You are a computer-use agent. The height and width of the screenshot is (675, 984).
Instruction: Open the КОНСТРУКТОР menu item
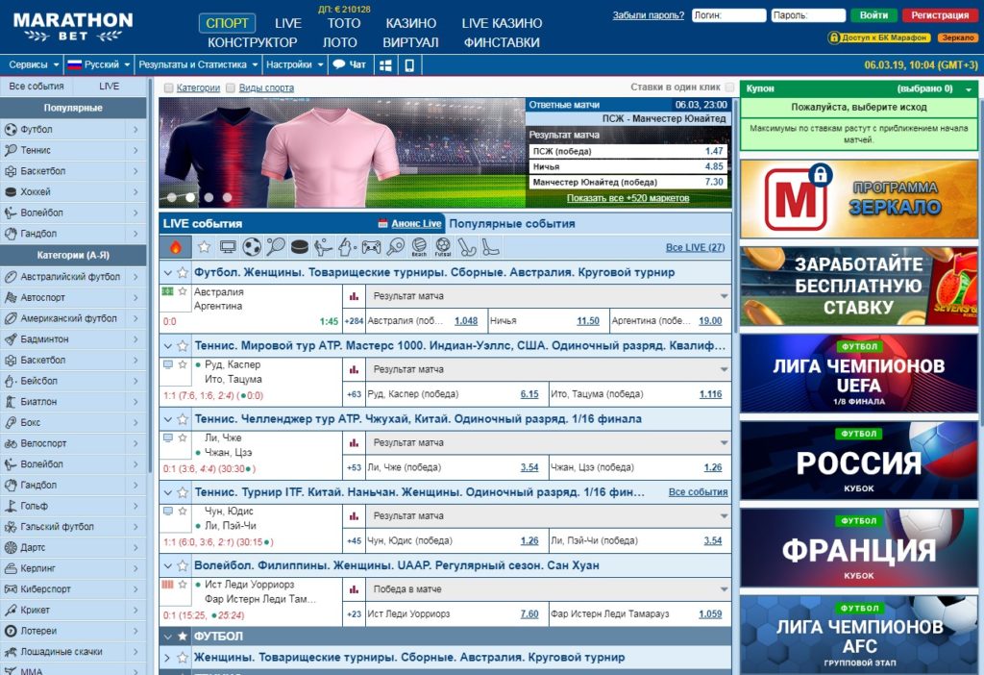(x=253, y=42)
